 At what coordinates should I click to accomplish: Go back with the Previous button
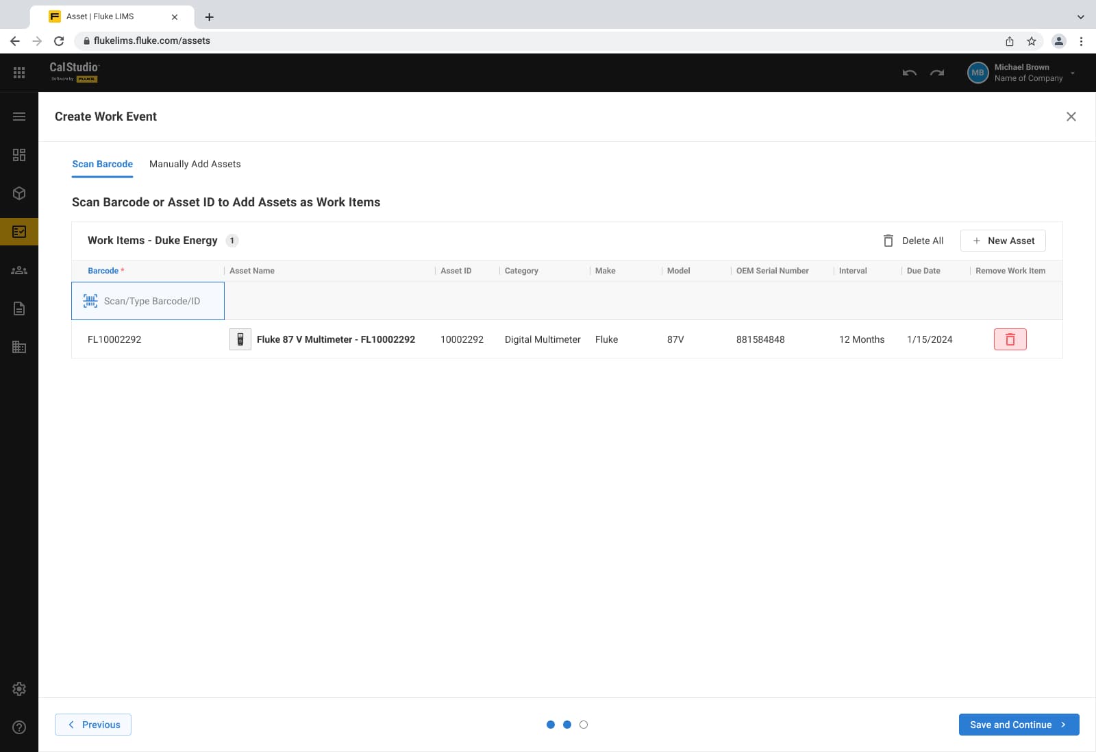coord(93,725)
